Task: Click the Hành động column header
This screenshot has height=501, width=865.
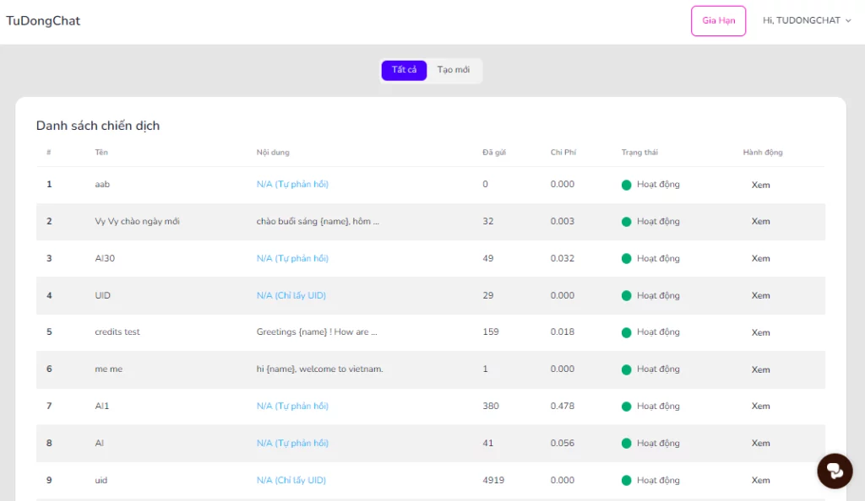Action: pyautogui.click(x=763, y=153)
